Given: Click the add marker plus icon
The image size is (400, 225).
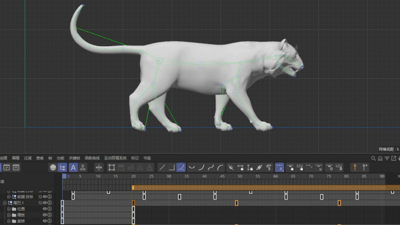Looking at the screenshot, I should pyautogui.click(x=365, y=168).
